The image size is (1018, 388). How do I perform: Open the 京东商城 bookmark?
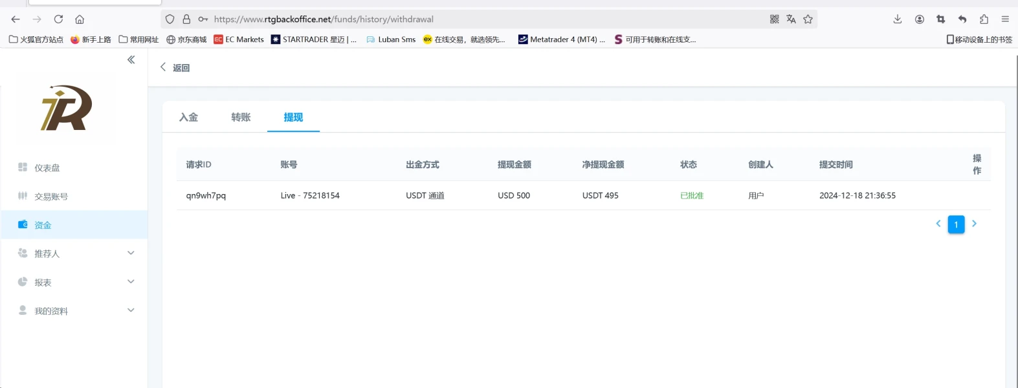pyautogui.click(x=186, y=39)
